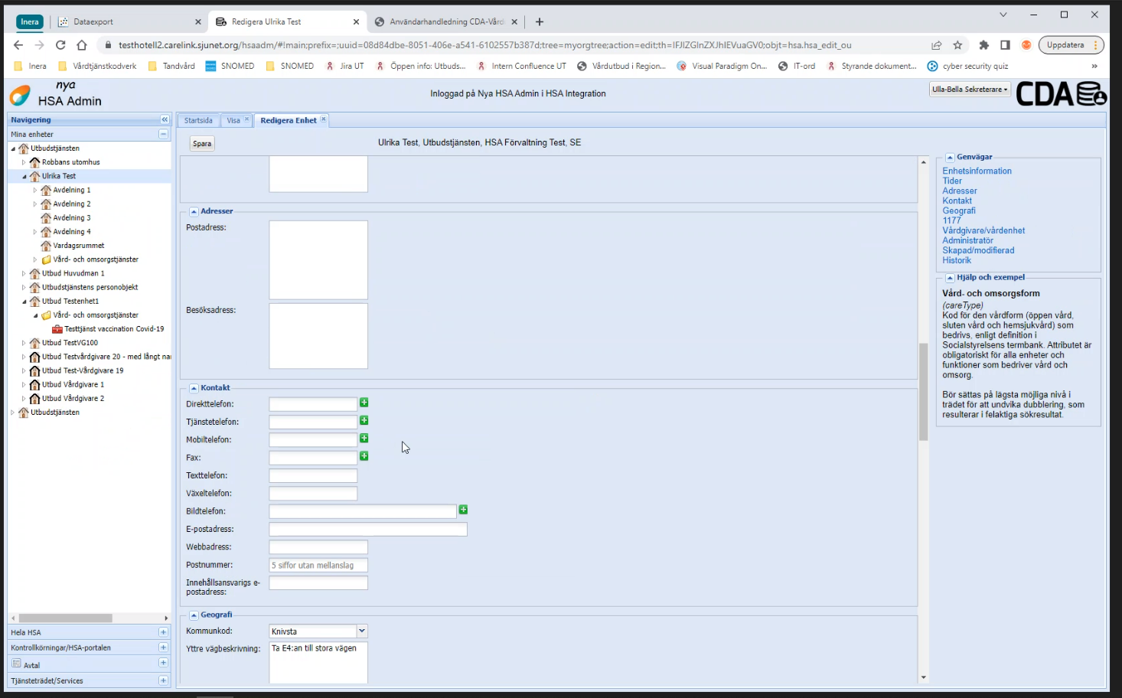Jump to Vårdgivare/vårdenhet shortcut link
The image size is (1122, 698).
[x=983, y=230]
